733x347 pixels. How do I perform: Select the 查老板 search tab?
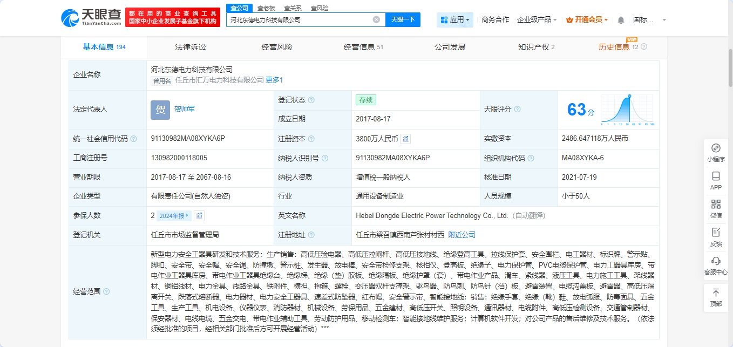click(266, 8)
